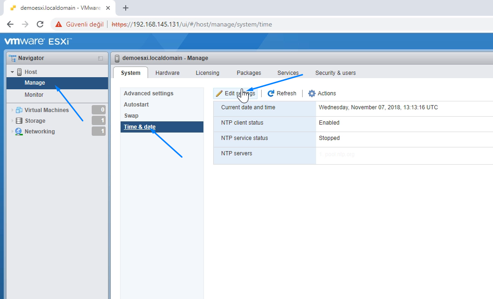Screen dimensions: 493x299
Task: Click the 'NTP service status' label
Action: pyautogui.click(x=244, y=138)
